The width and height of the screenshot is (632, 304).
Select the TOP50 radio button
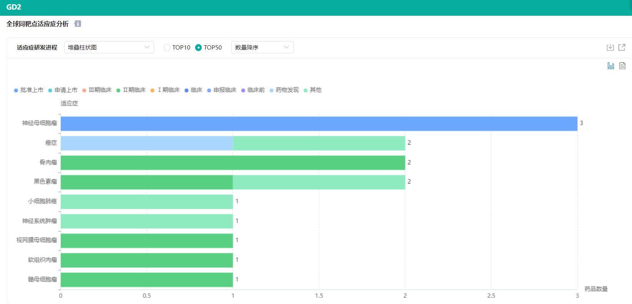(x=198, y=48)
